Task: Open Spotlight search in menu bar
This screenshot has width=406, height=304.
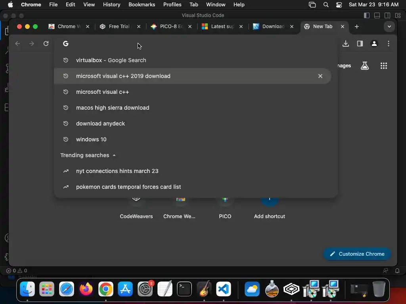Action: (326, 5)
